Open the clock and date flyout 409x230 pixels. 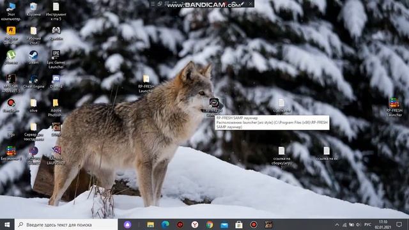[x=383, y=224]
